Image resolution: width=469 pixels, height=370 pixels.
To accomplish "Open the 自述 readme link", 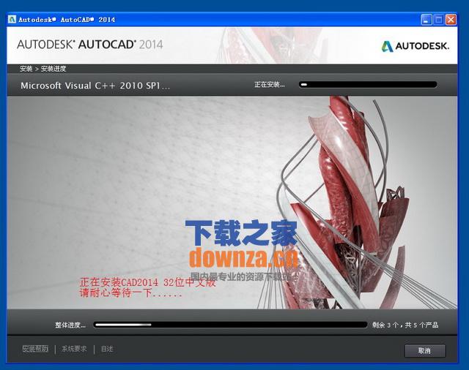I will click(107, 349).
